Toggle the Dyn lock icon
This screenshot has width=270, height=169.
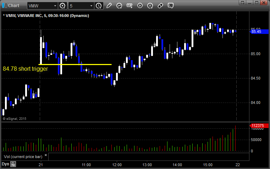click(x=13, y=164)
